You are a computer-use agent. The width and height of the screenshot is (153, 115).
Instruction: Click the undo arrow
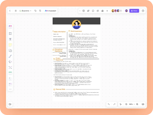(x=109, y=104)
